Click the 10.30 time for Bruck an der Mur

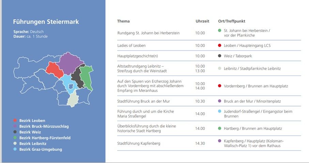(200, 101)
